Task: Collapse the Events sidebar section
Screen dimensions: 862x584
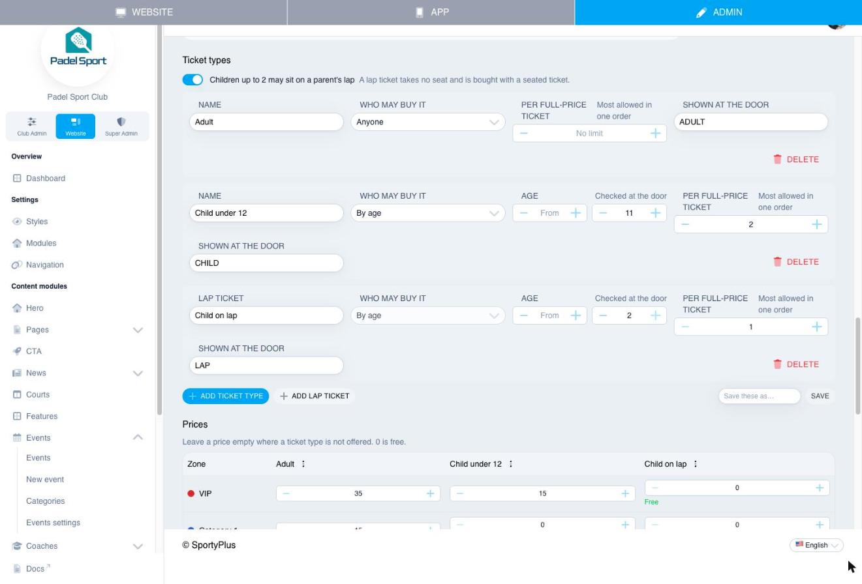Action: pos(138,437)
